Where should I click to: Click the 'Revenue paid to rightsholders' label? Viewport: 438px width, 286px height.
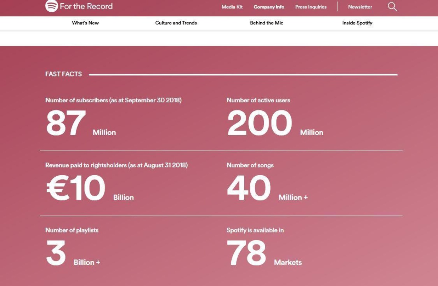tap(116, 165)
